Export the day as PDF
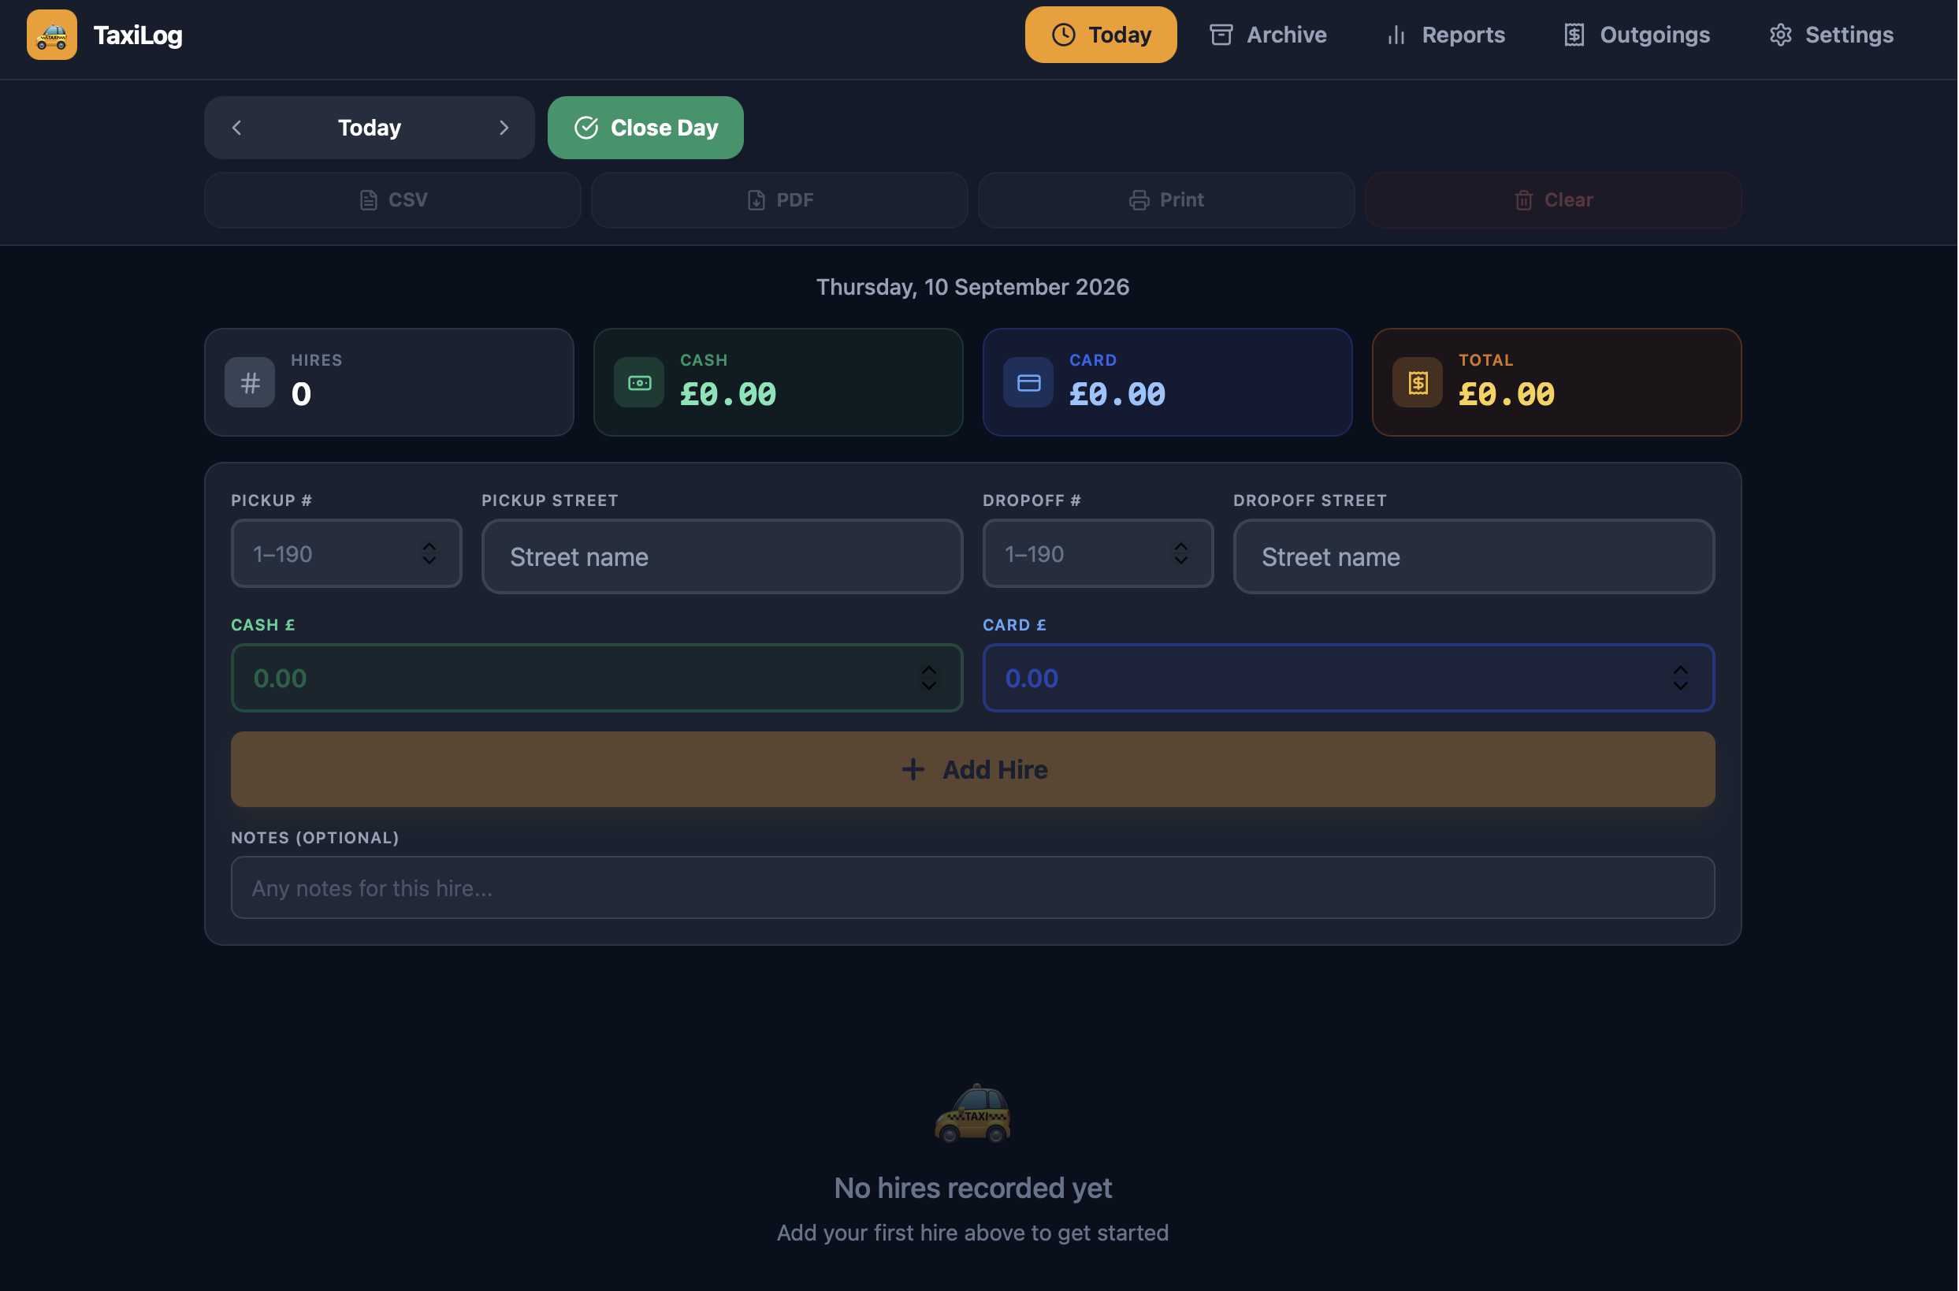1959x1291 pixels. pyautogui.click(x=779, y=200)
